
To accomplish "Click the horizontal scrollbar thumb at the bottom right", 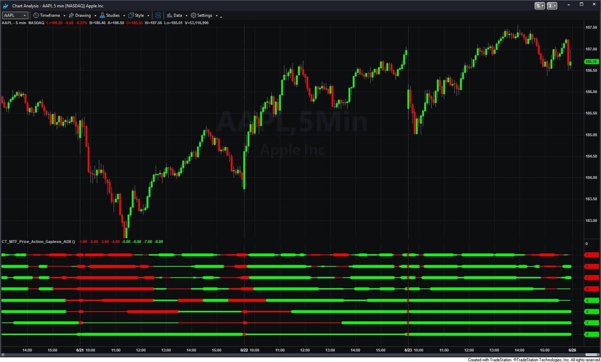I will point(592,355).
